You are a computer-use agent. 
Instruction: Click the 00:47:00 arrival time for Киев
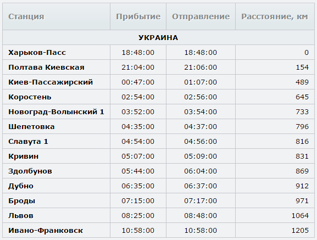138,82
